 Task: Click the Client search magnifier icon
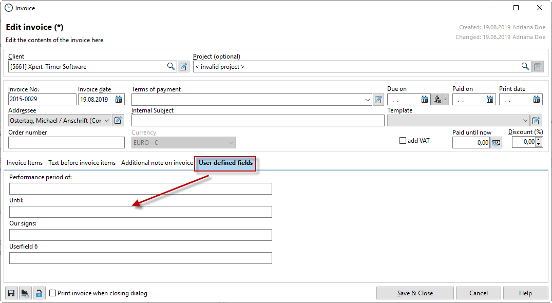point(171,67)
